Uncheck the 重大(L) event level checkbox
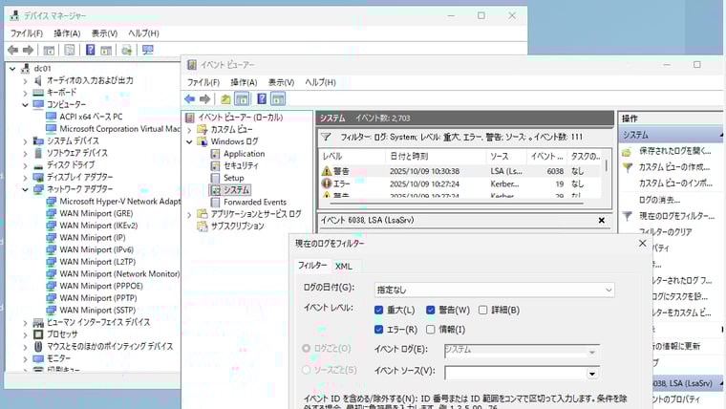 [x=380, y=310]
